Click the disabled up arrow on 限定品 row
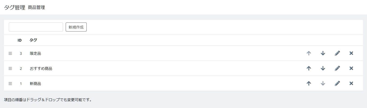Image resolution: width=367 pixels, height=108 pixels. tap(309, 53)
